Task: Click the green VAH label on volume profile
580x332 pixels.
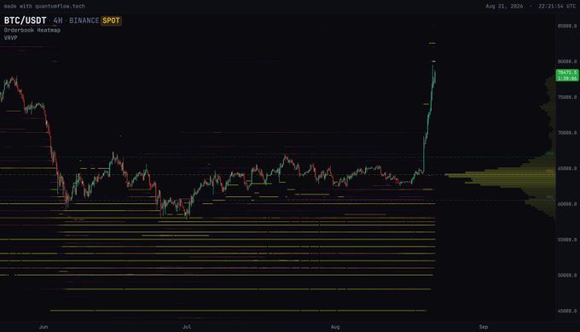Action: tap(550, 154)
